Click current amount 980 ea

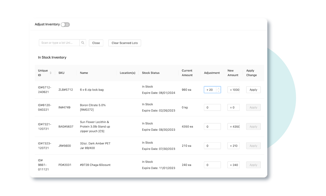click(x=187, y=90)
